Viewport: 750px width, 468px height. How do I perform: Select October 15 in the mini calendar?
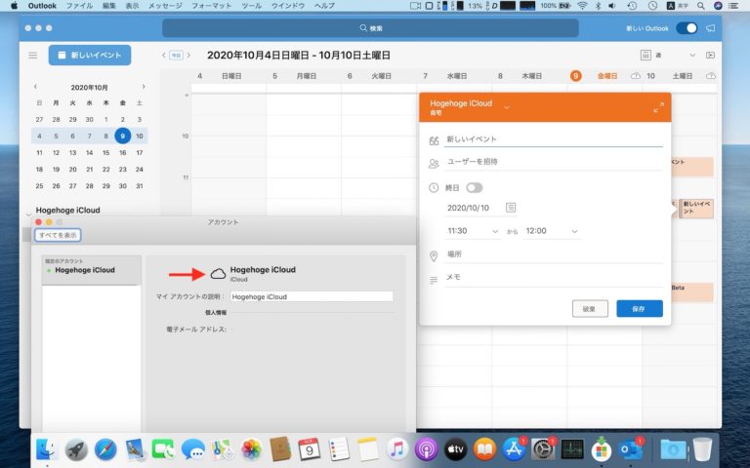tap(106, 153)
